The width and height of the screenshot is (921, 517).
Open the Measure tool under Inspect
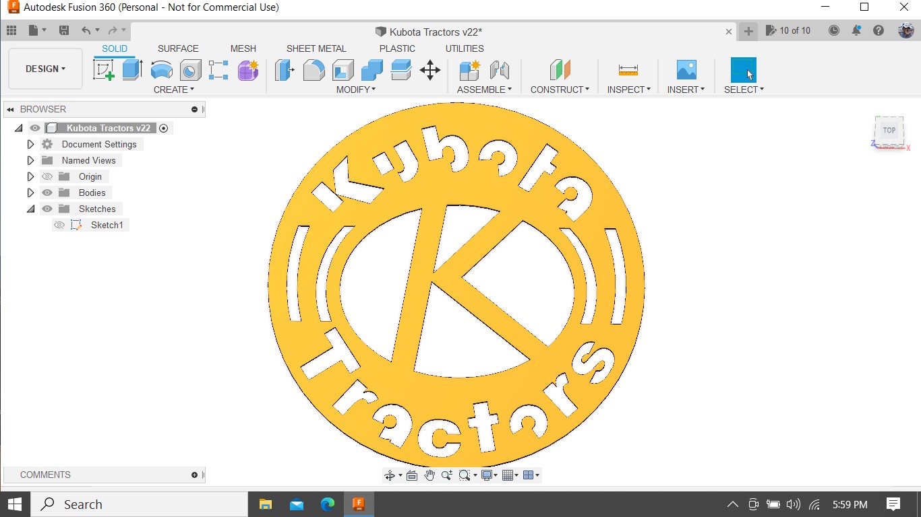point(628,70)
